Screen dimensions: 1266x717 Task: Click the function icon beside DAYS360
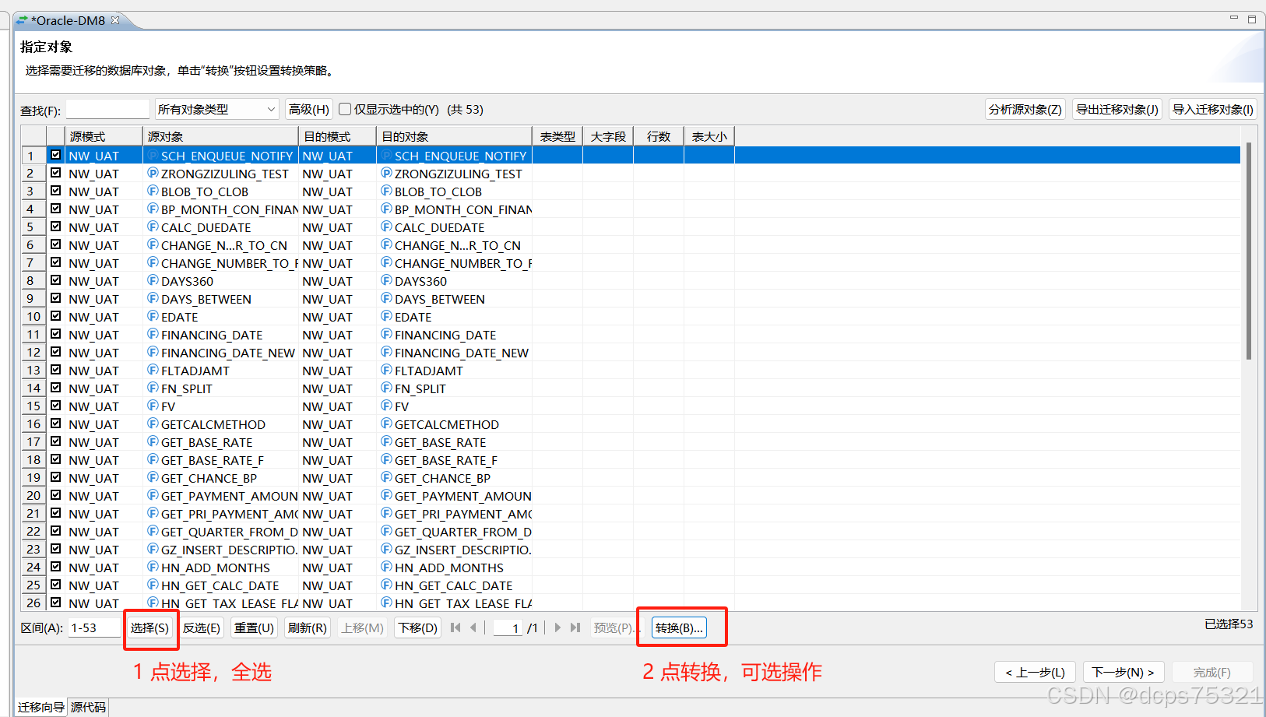[x=153, y=280]
